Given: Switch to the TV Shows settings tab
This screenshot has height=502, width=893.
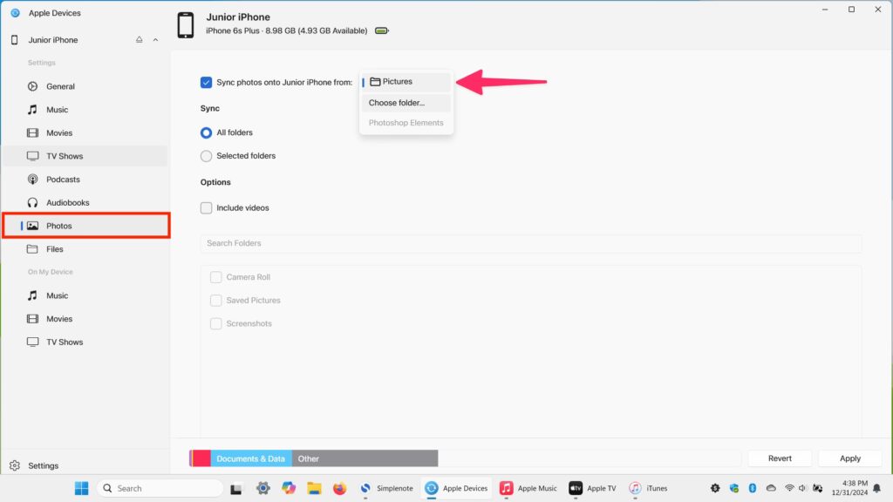Looking at the screenshot, I should click(65, 156).
